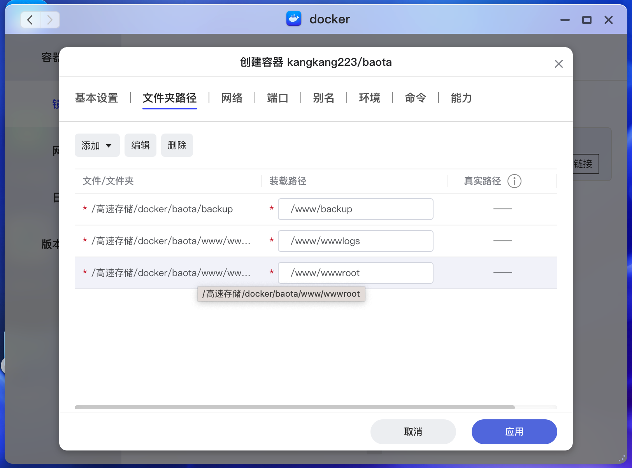Image resolution: width=632 pixels, height=468 pixels.
Task: Click the real path info icon
Action: [514, 181]
